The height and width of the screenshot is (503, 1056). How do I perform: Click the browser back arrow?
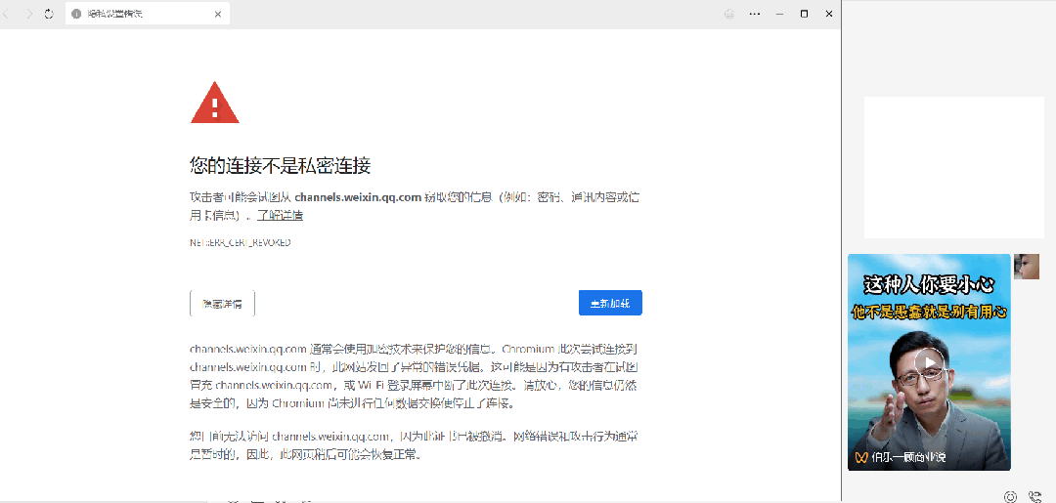click(7, 14)
